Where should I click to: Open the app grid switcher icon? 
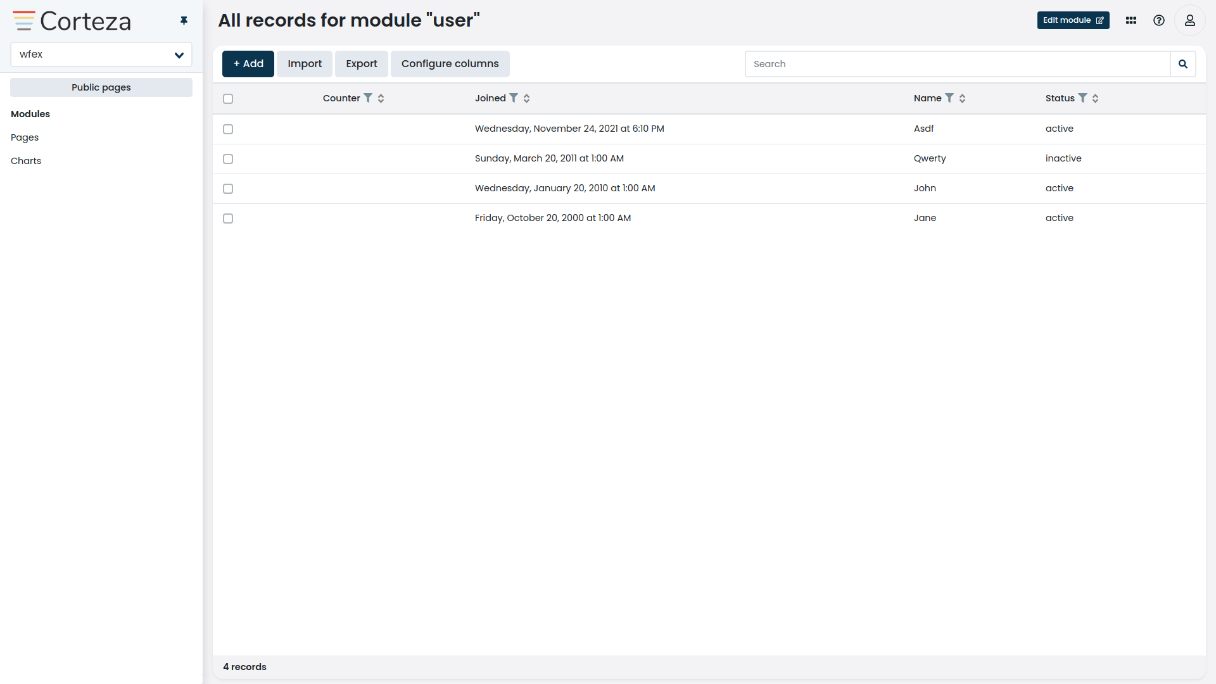[x=1131, y=20]
